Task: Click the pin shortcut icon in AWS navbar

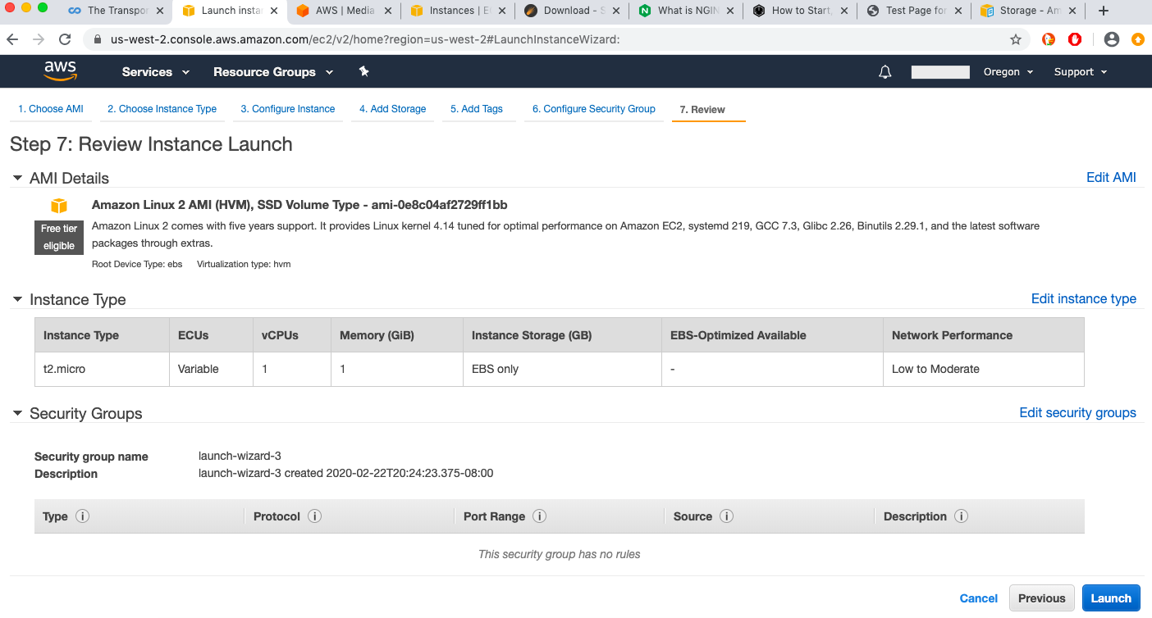Action: tap(363, 71)
